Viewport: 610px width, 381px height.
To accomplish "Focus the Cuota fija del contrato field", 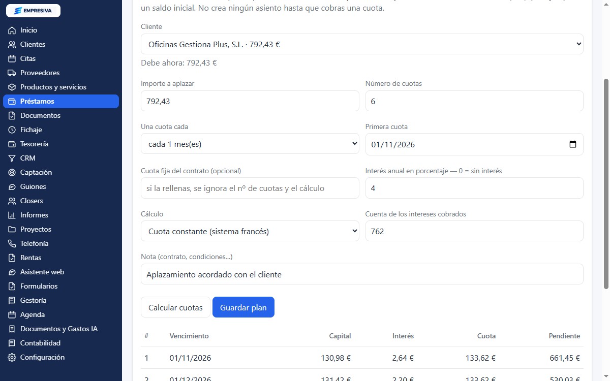I will coord(250,188).
